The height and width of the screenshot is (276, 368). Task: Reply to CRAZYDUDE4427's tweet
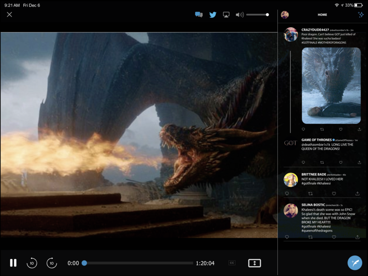[303, 129]
